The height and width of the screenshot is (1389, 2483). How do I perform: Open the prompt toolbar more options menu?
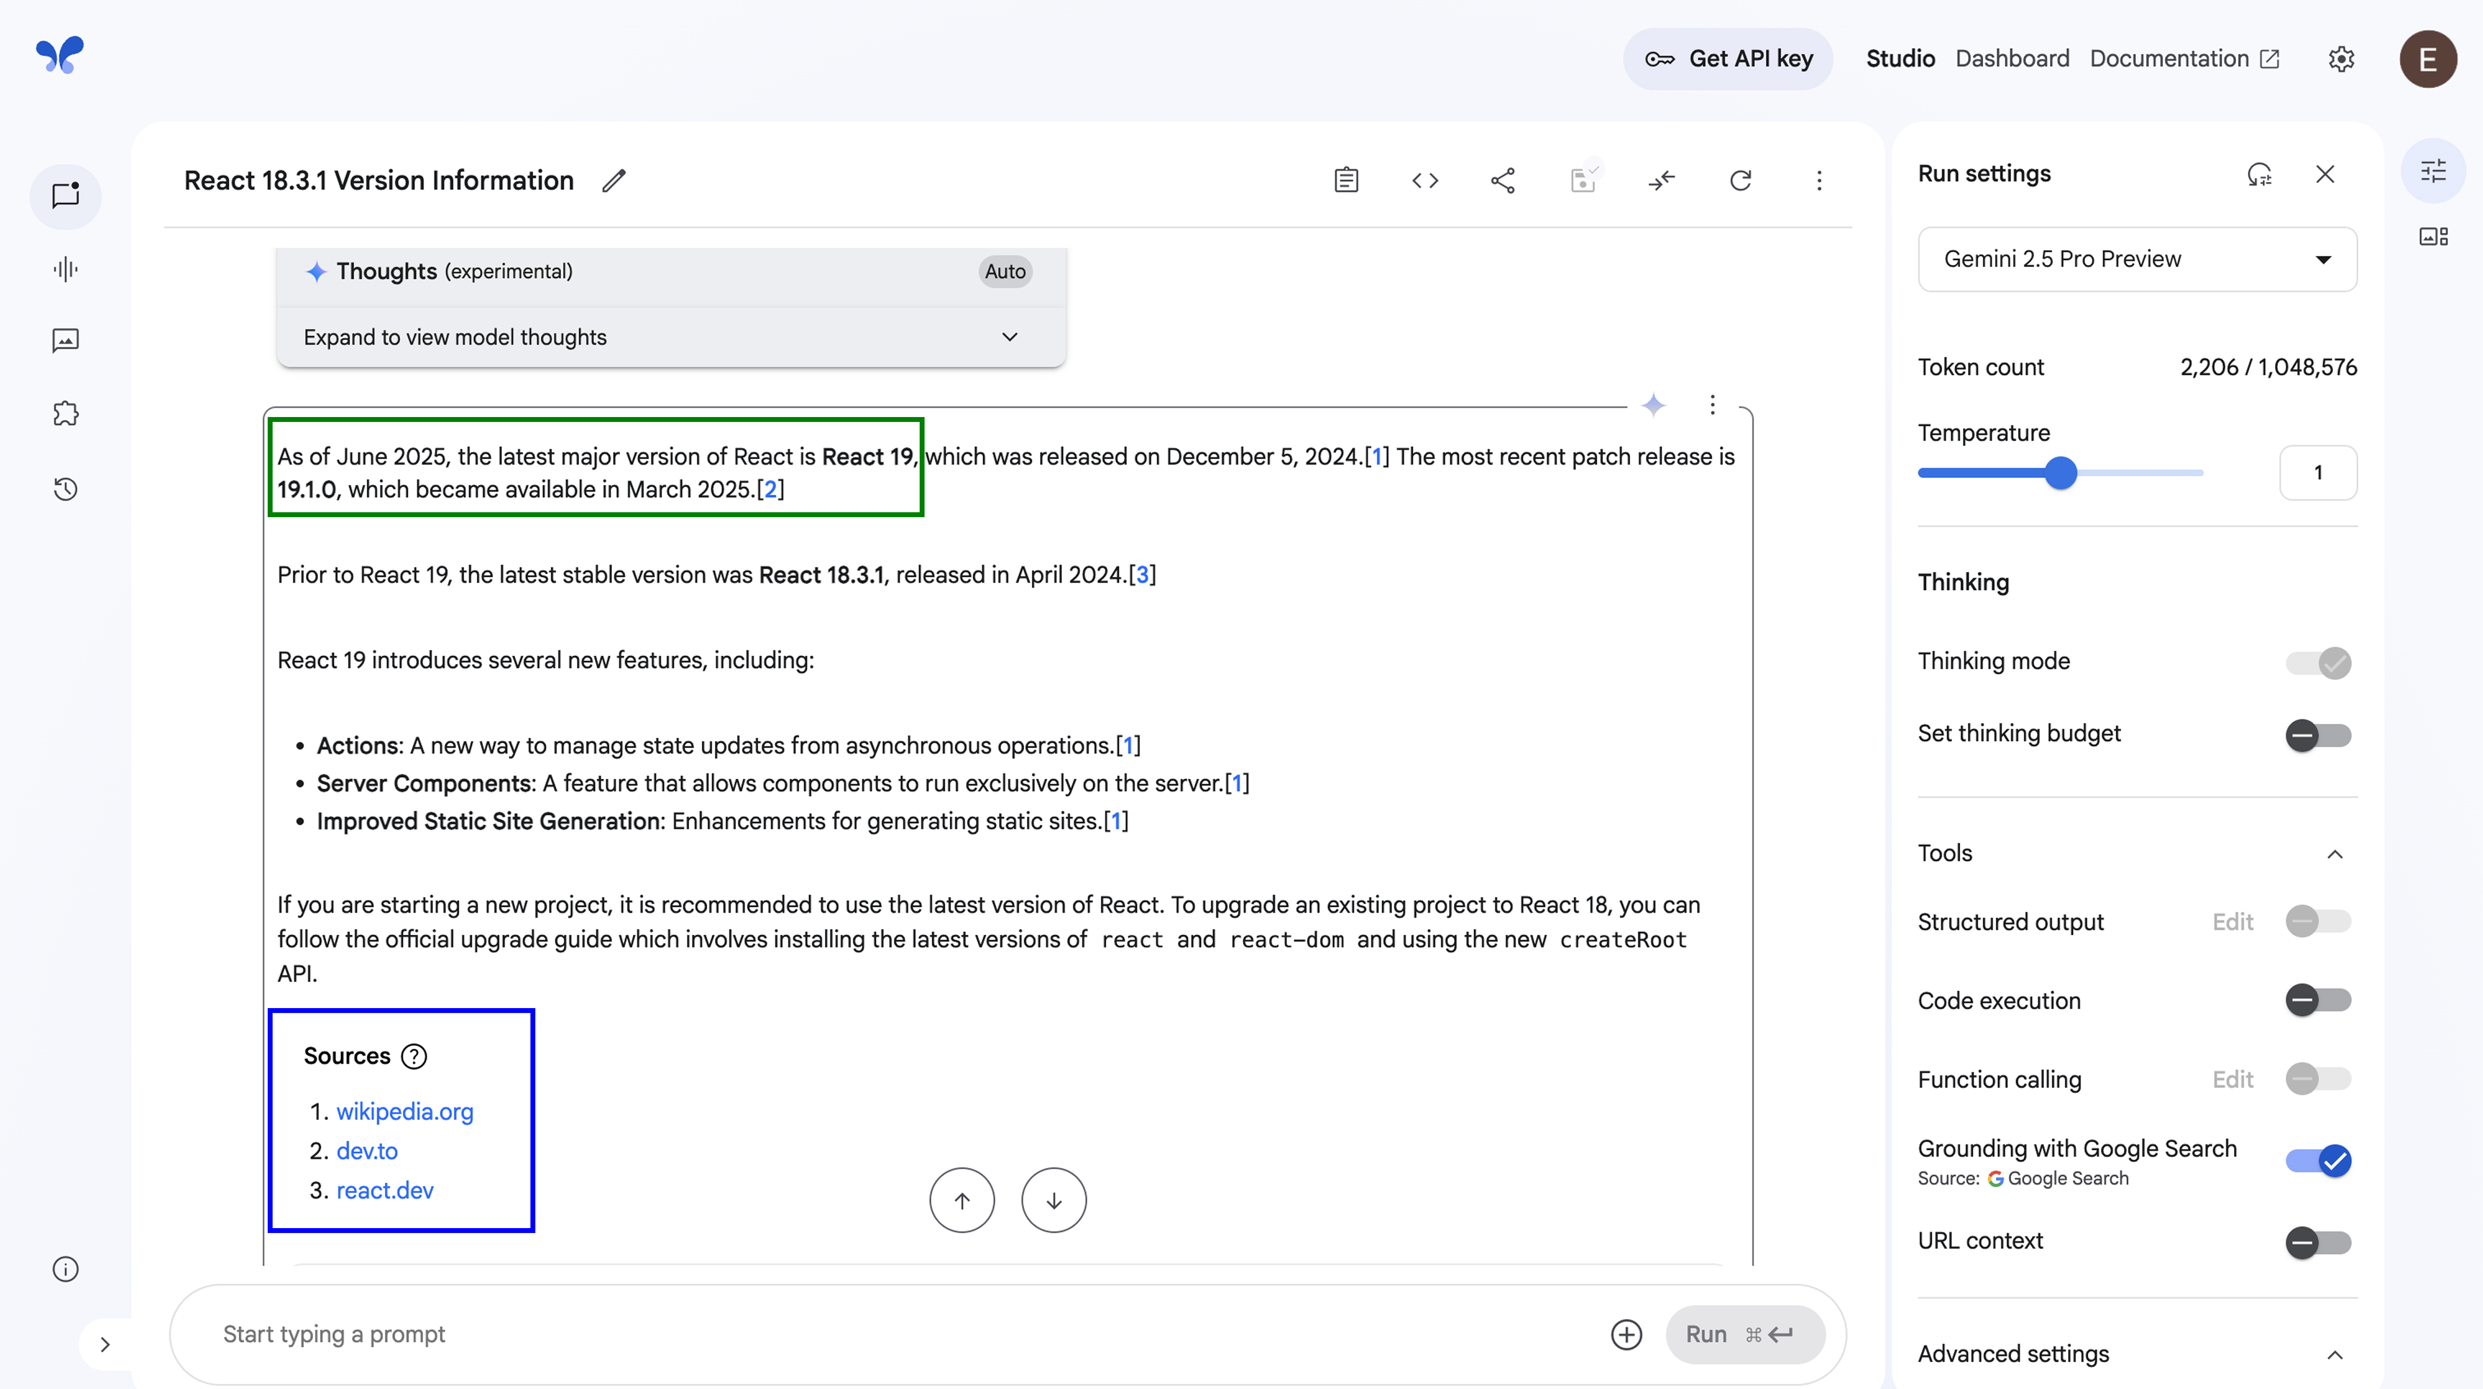pyautogui.click(x=1819, y=180)
